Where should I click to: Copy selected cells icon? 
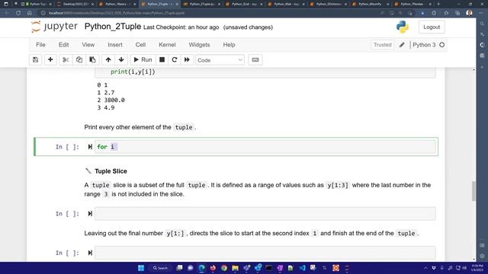(x=79, y=59)
